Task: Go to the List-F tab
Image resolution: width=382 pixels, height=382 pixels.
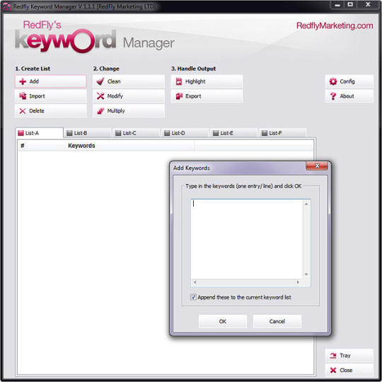Action: (282, 133)
